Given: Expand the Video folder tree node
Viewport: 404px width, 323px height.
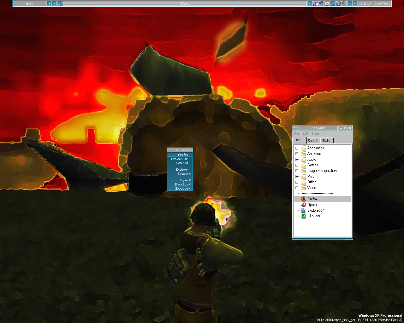Looking at the screenshot, I should click(297, 188).
